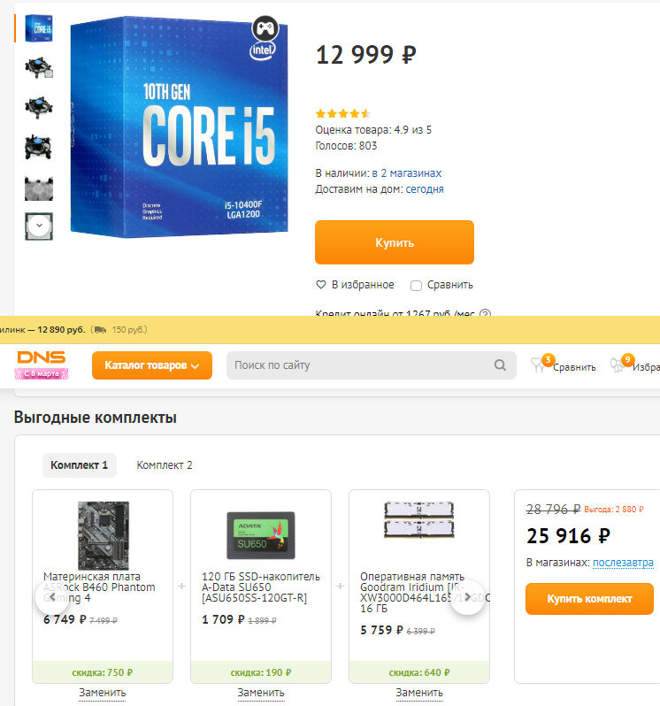Select the first cooler thumbnail image
Image resolution: width=660 pixels, height=706 pixels.
click(39, 67)
